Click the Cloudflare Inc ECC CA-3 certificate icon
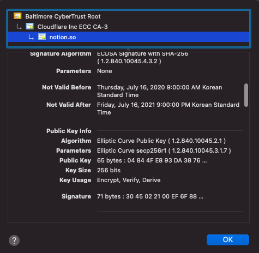 point(29,26)
